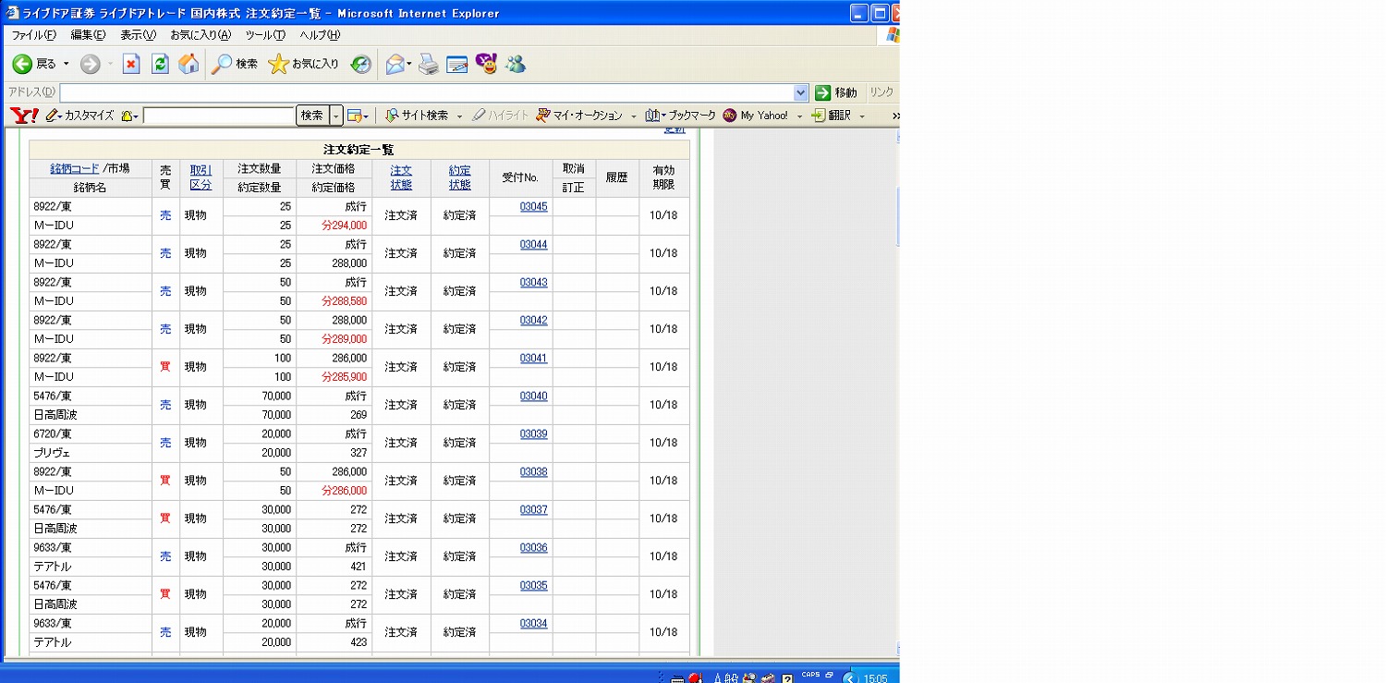1386x683 pixels.
Task: Open the ブックマーク book button
Action: point(680,116)
